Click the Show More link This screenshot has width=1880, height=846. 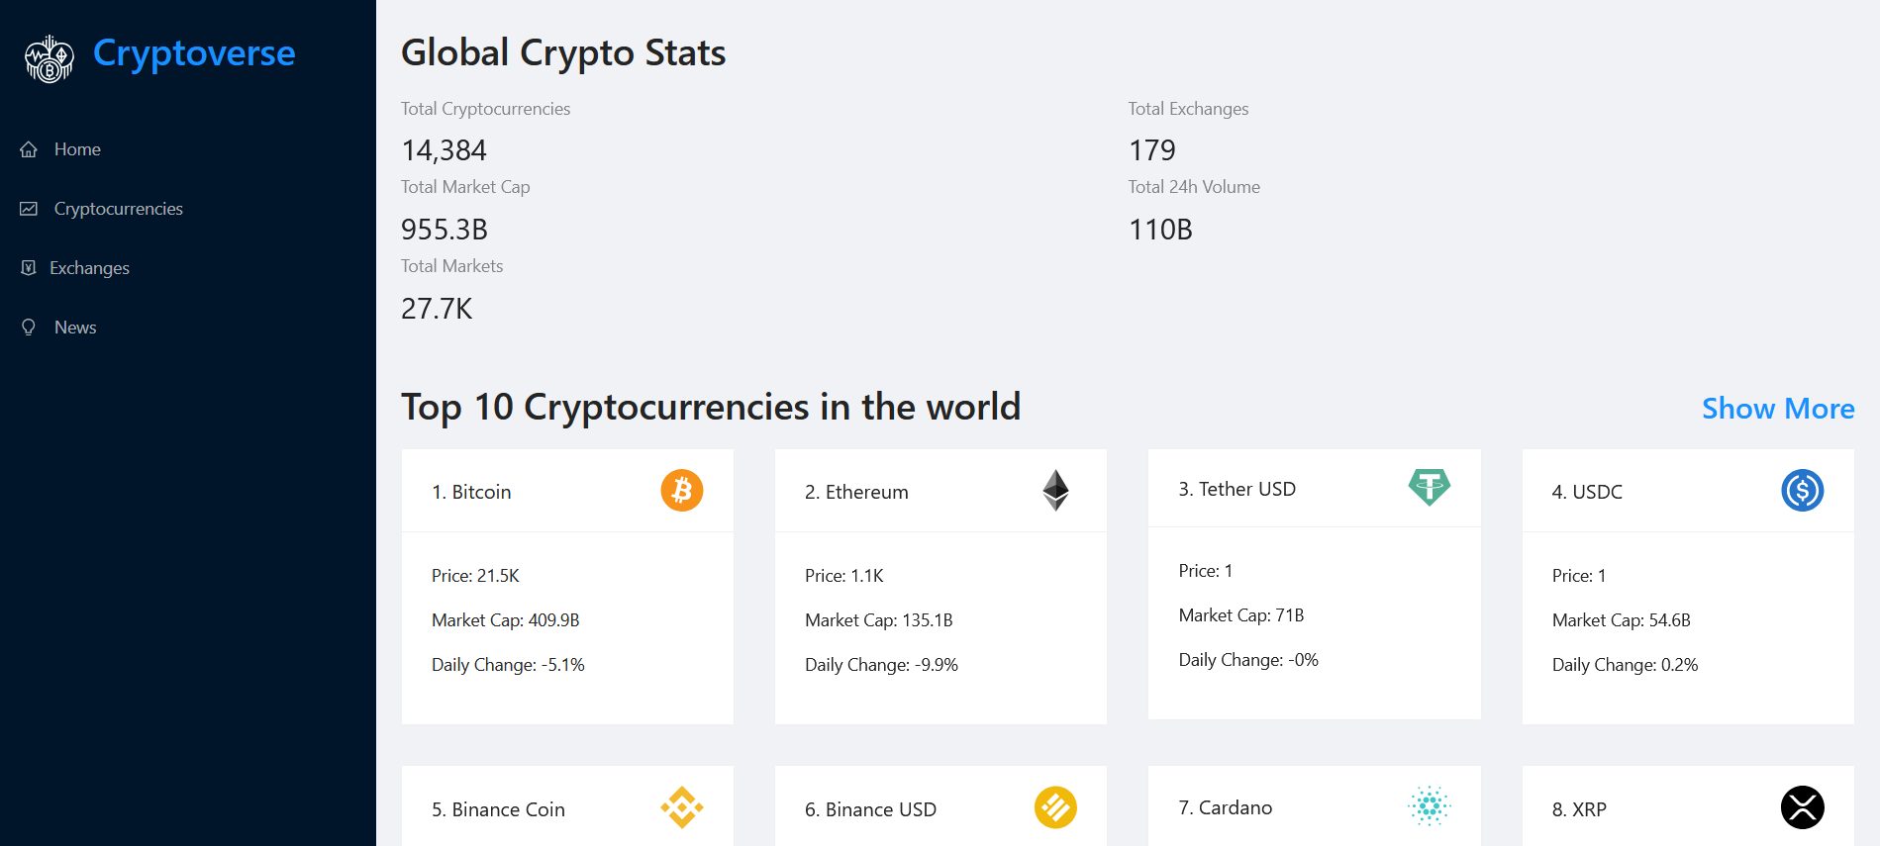coord(1778,409)
